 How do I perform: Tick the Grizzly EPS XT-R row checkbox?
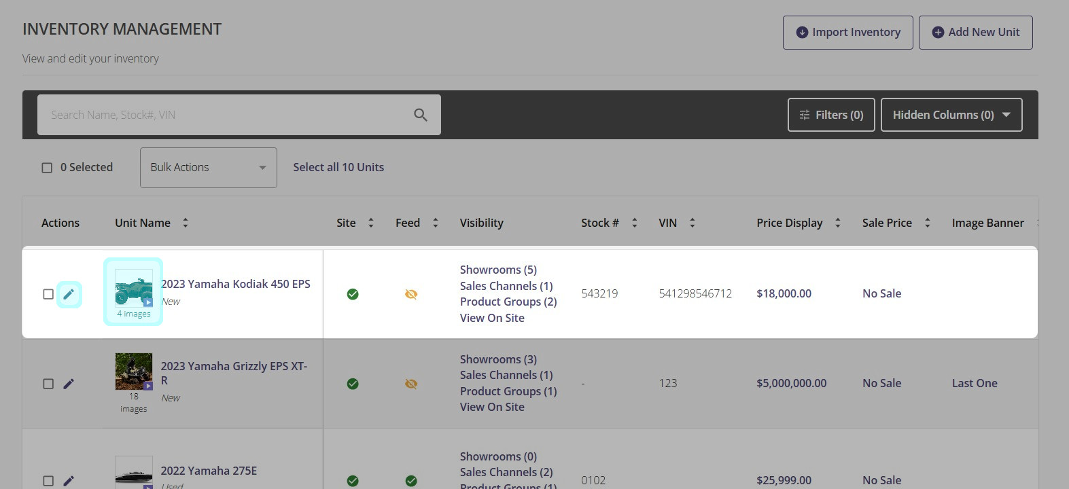click(48, 384)
